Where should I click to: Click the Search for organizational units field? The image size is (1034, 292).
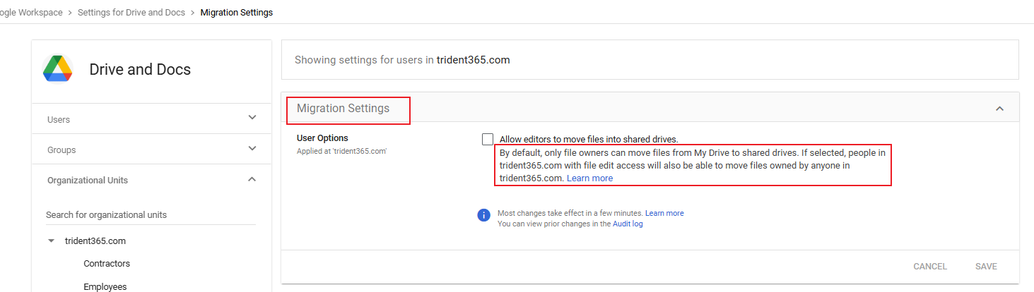pyautogui.click(x=150, y=214)
